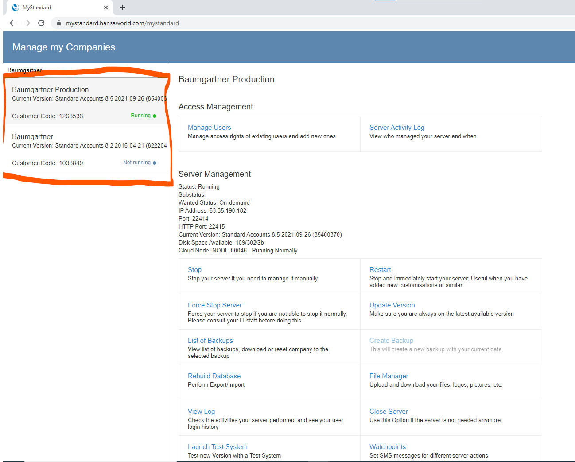Click the Server Management section heading

(x=214, y=174)
